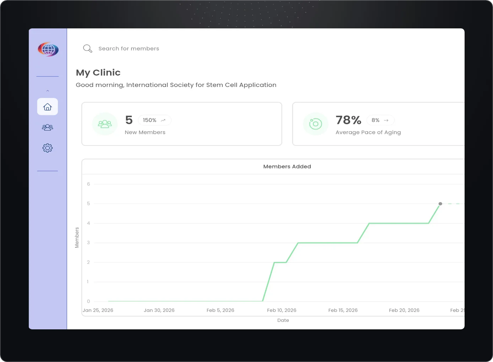Click the "Jan 30, 2026" axis label

tap(159, 310)
